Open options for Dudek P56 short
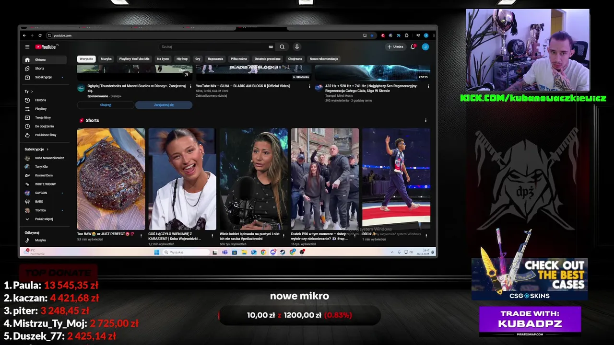 355,235
